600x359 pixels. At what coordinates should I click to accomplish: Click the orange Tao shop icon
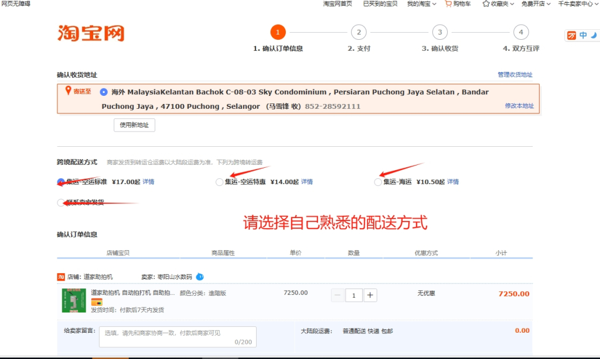pyautogui.click(x=61, y=277)
